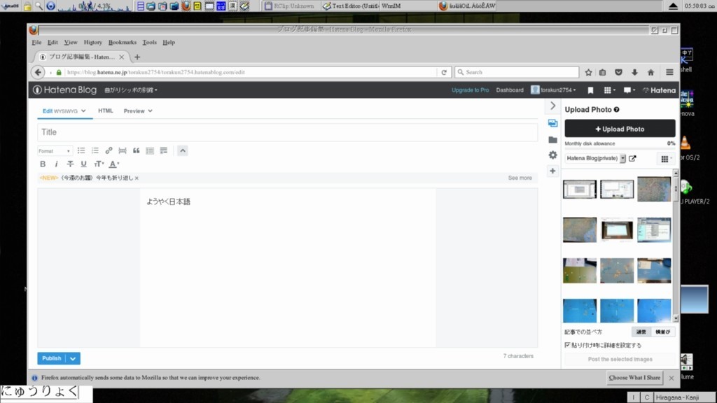This screenshot has width=717, height=403.
Task: Open the folder icon in the sidebar
Action: pos(553,140)
